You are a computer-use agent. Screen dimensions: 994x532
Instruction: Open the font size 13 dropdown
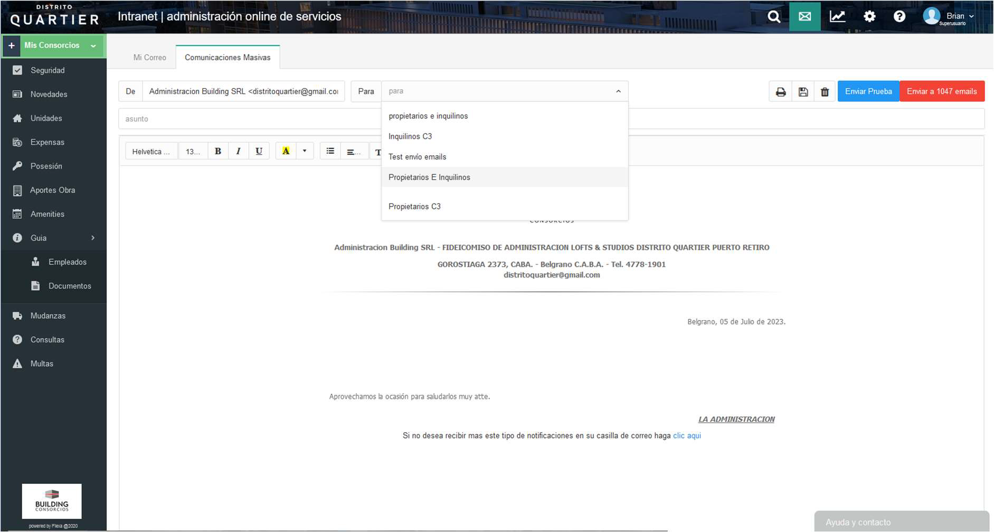pos(193,152)
